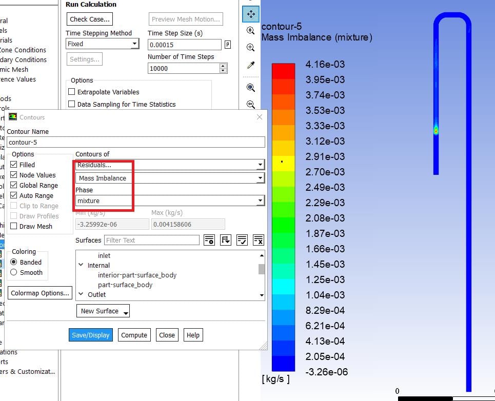495x401 pixels.
Task: Collapse the Outlet surfaces group
Action: pyautogui.click(x=81, y=294)
